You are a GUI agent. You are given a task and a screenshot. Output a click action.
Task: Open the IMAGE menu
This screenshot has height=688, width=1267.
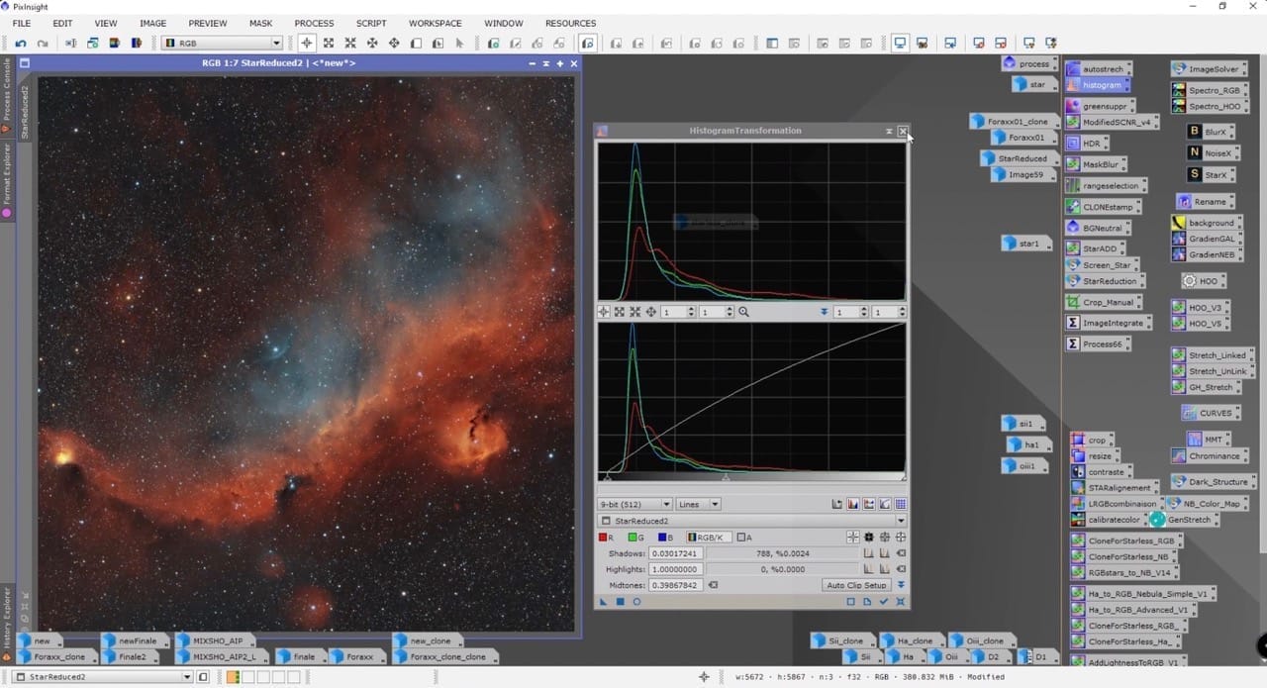(x=152, y=23)
